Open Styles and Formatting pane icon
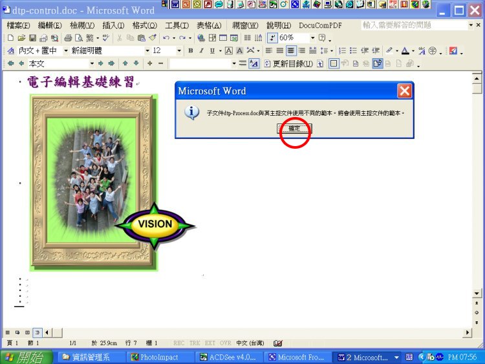Screen dimensions: 485x364 point(11,50)
